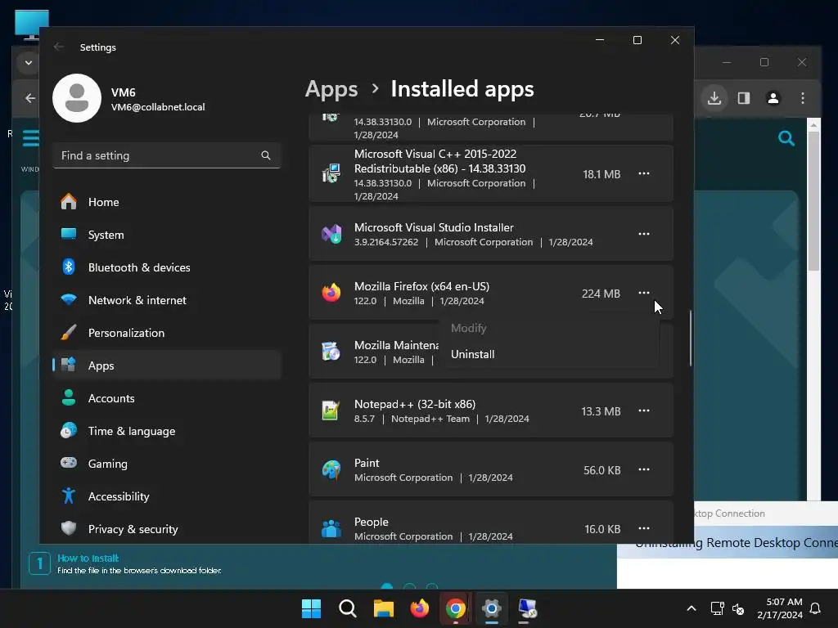This screenshot has height=628, width=838.
Task: Click Chrome's tab search chevron button
Action: pos(29,62)
